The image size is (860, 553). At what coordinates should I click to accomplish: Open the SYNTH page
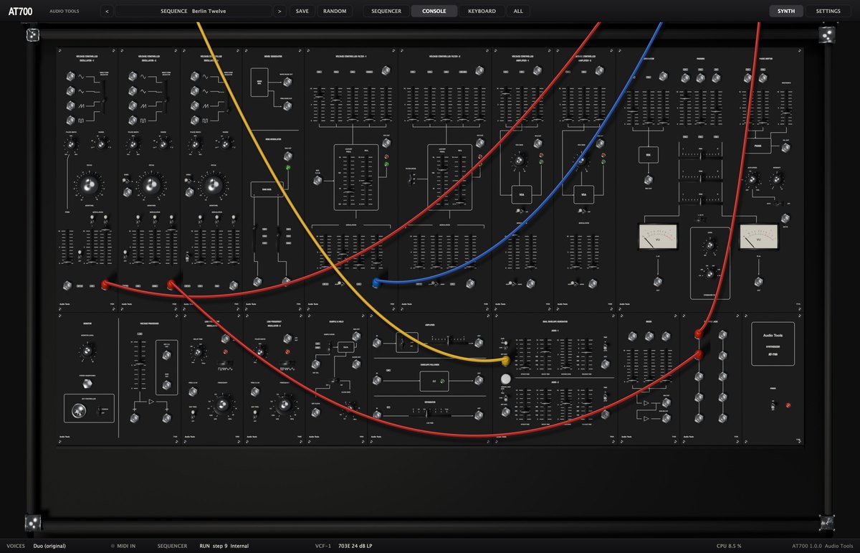click(x=786, y=11)
